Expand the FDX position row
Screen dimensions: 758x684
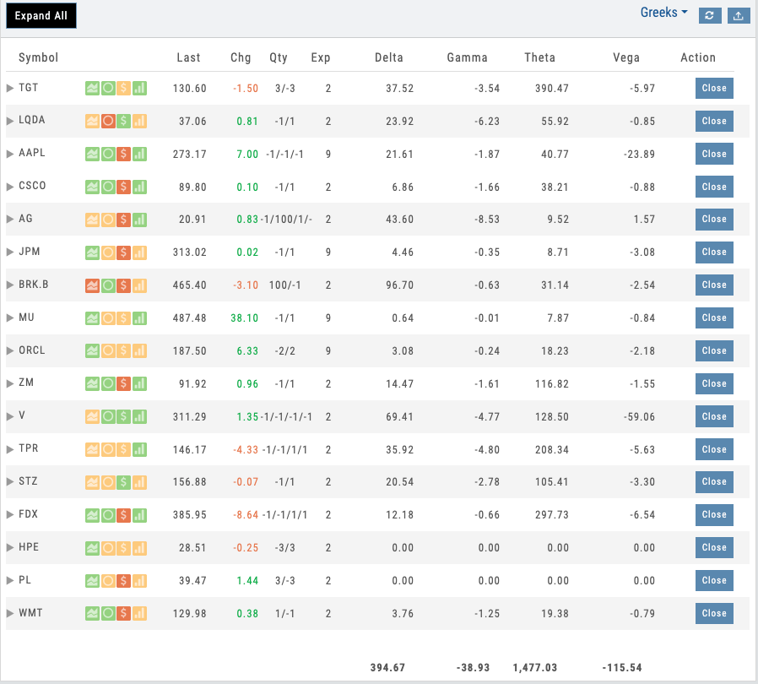10,515
